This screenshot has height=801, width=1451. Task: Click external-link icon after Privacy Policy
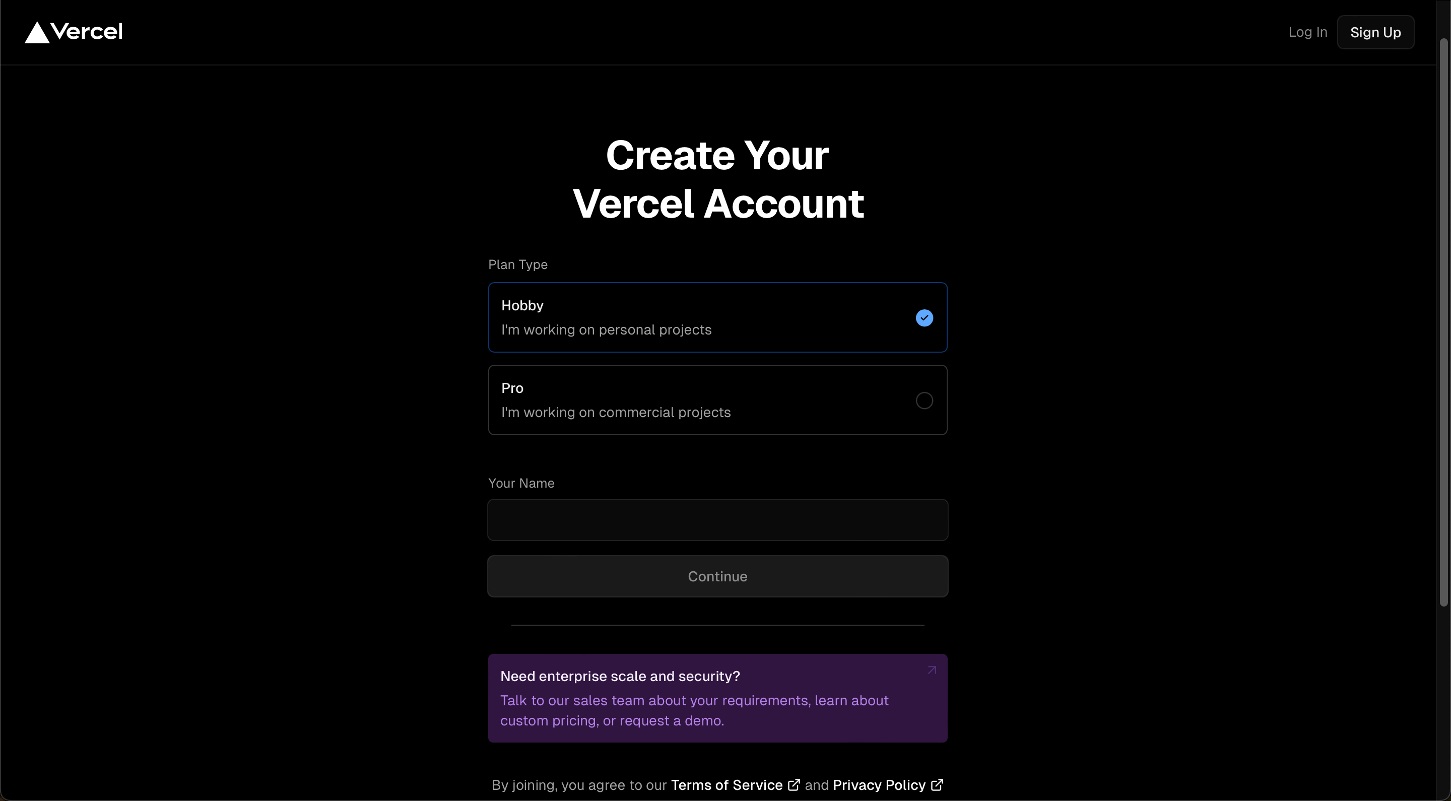[x=937, y=785]
